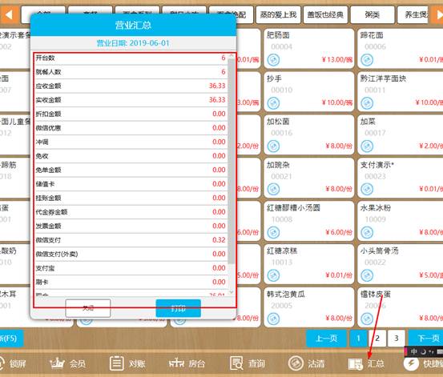The width and height of the screenshot is (443, 377).
Task: Click the round icon on 加菜 card
Action: [367, 146]
